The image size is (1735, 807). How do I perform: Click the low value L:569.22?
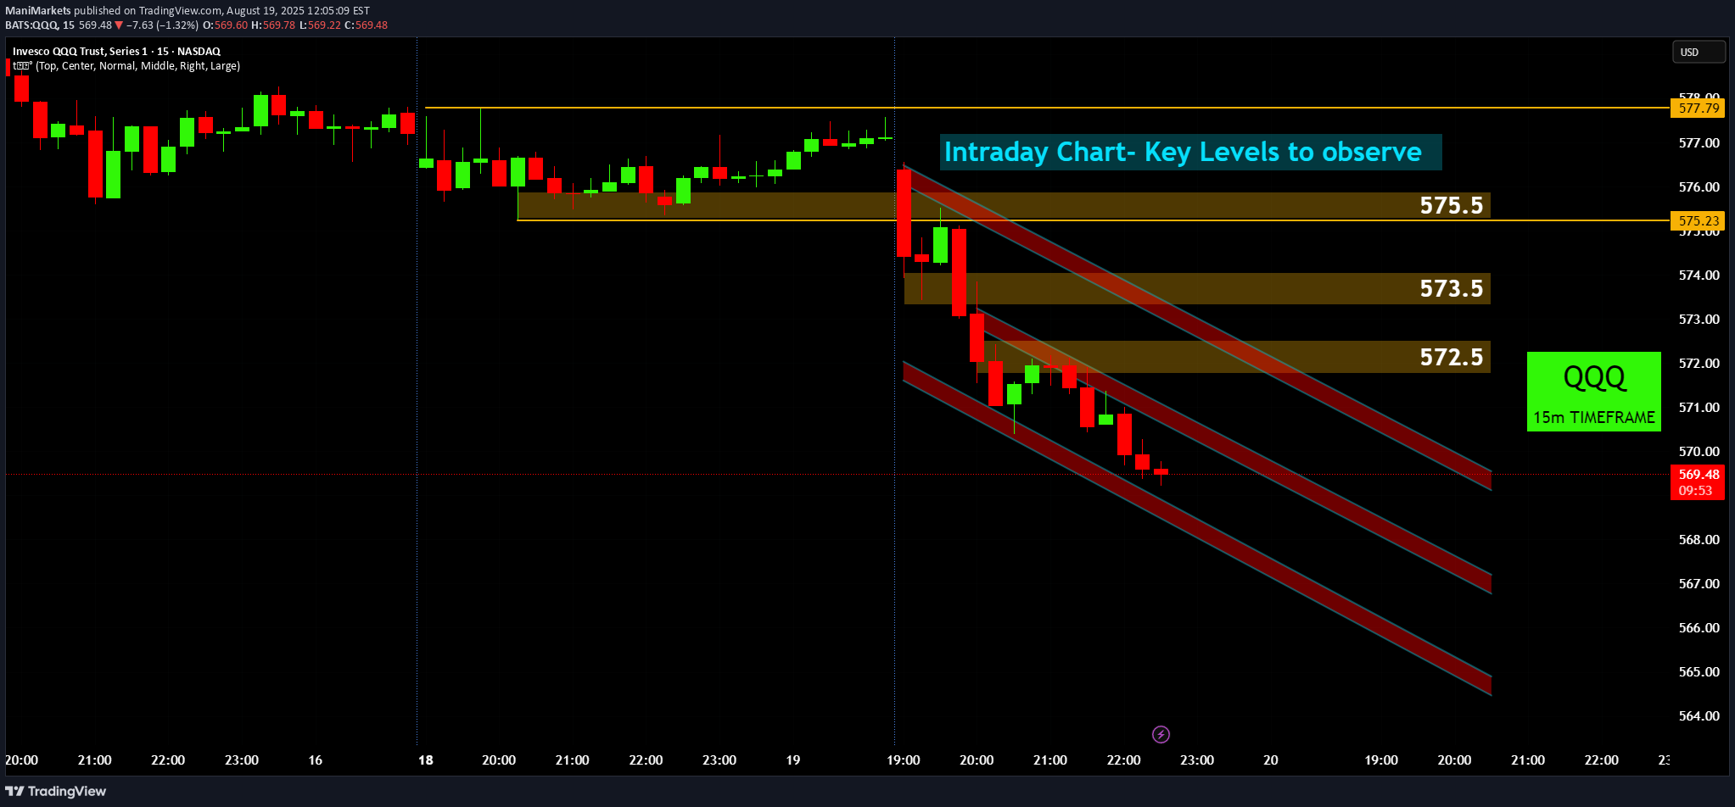coord(320,25)
